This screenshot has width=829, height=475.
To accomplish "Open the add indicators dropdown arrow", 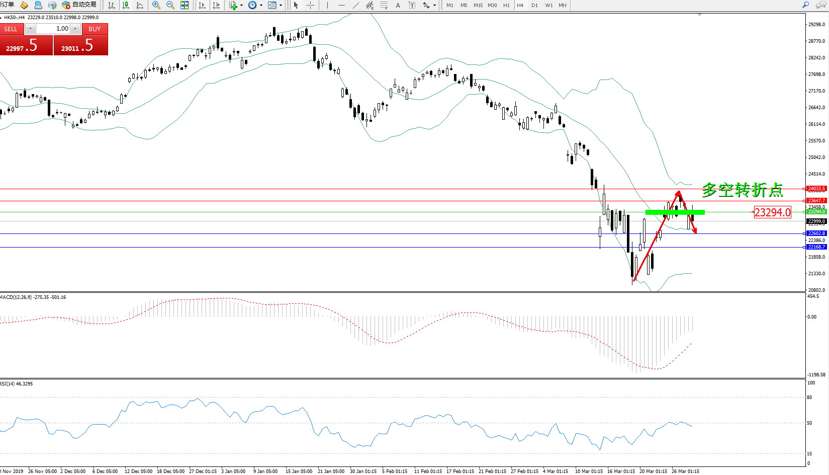I will pos(242,5).
